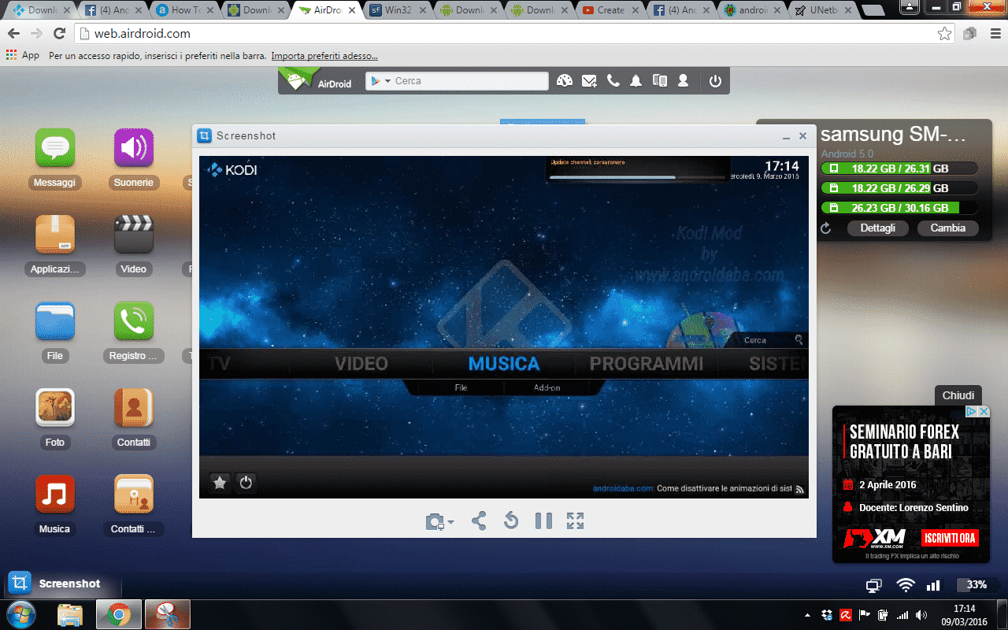The height and width of the screenshot is (630, 1008).
Task: Select MUSICA in the Kodi menu
Action: [504, 364]
